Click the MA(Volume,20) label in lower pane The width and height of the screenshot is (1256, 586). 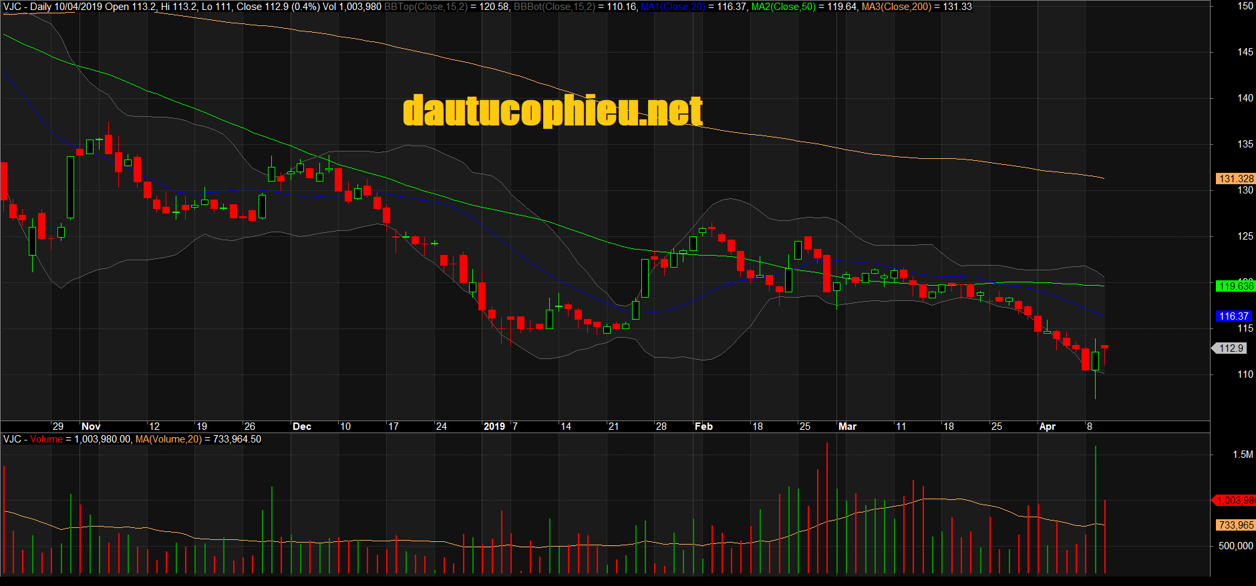(168, 439)
